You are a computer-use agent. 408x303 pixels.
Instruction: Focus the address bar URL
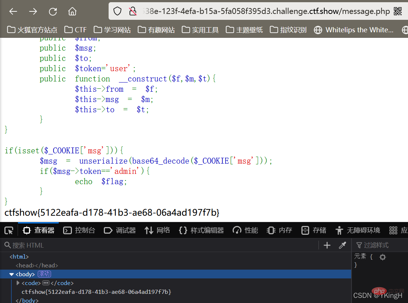pyautogui.click(x=266, y=11)
